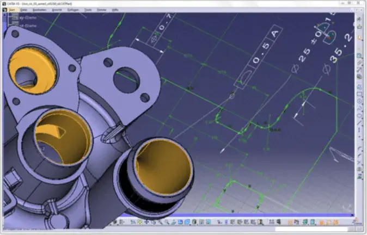Select the Profile sketch tool

click(359, 87)
